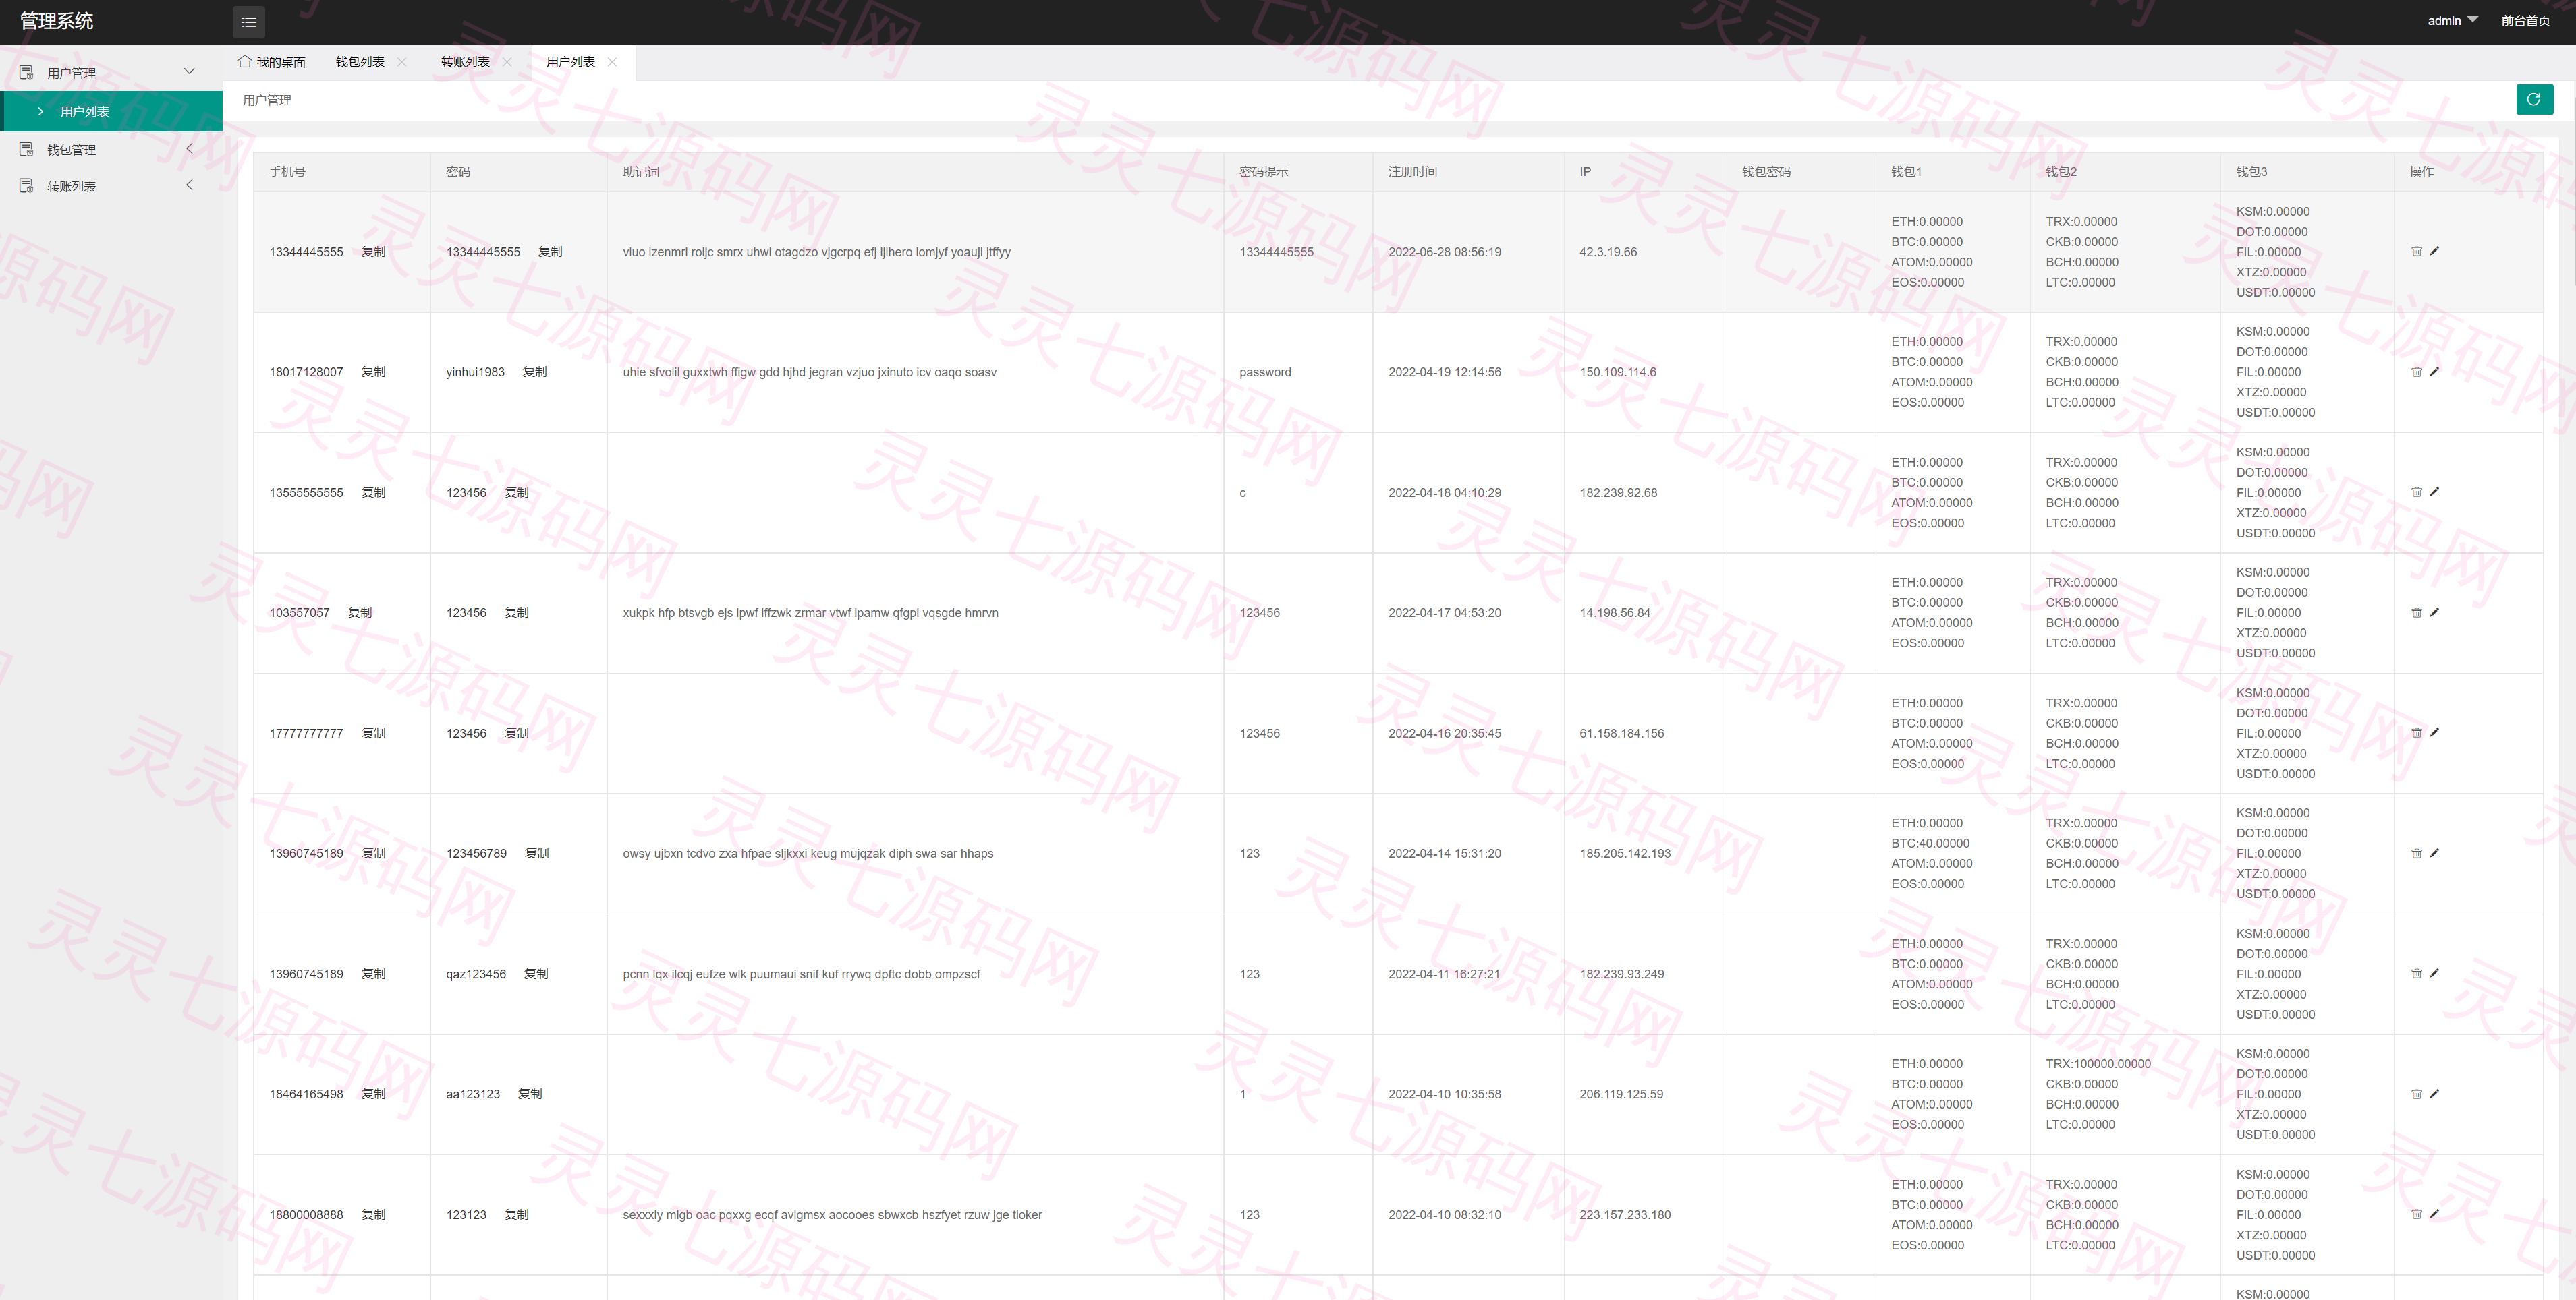Click the green refresh icon button

point(2534,99)
